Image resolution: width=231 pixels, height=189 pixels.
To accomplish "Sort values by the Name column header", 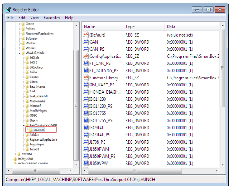I will pyautogui.click(x=102, y=27).
